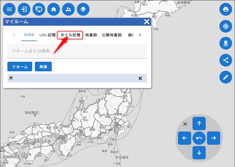Click the map pin marker icon
235x167 pixels.
point(226,43)
